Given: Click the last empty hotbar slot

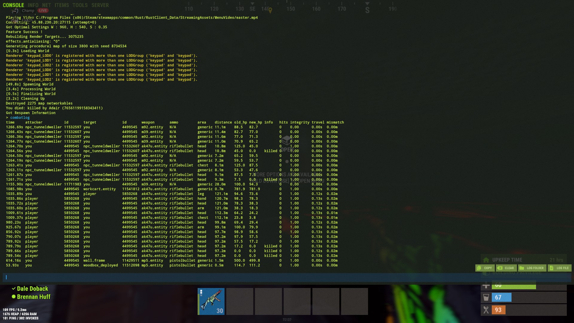Looking at the screenshot, I should click(x=355, y=301).
